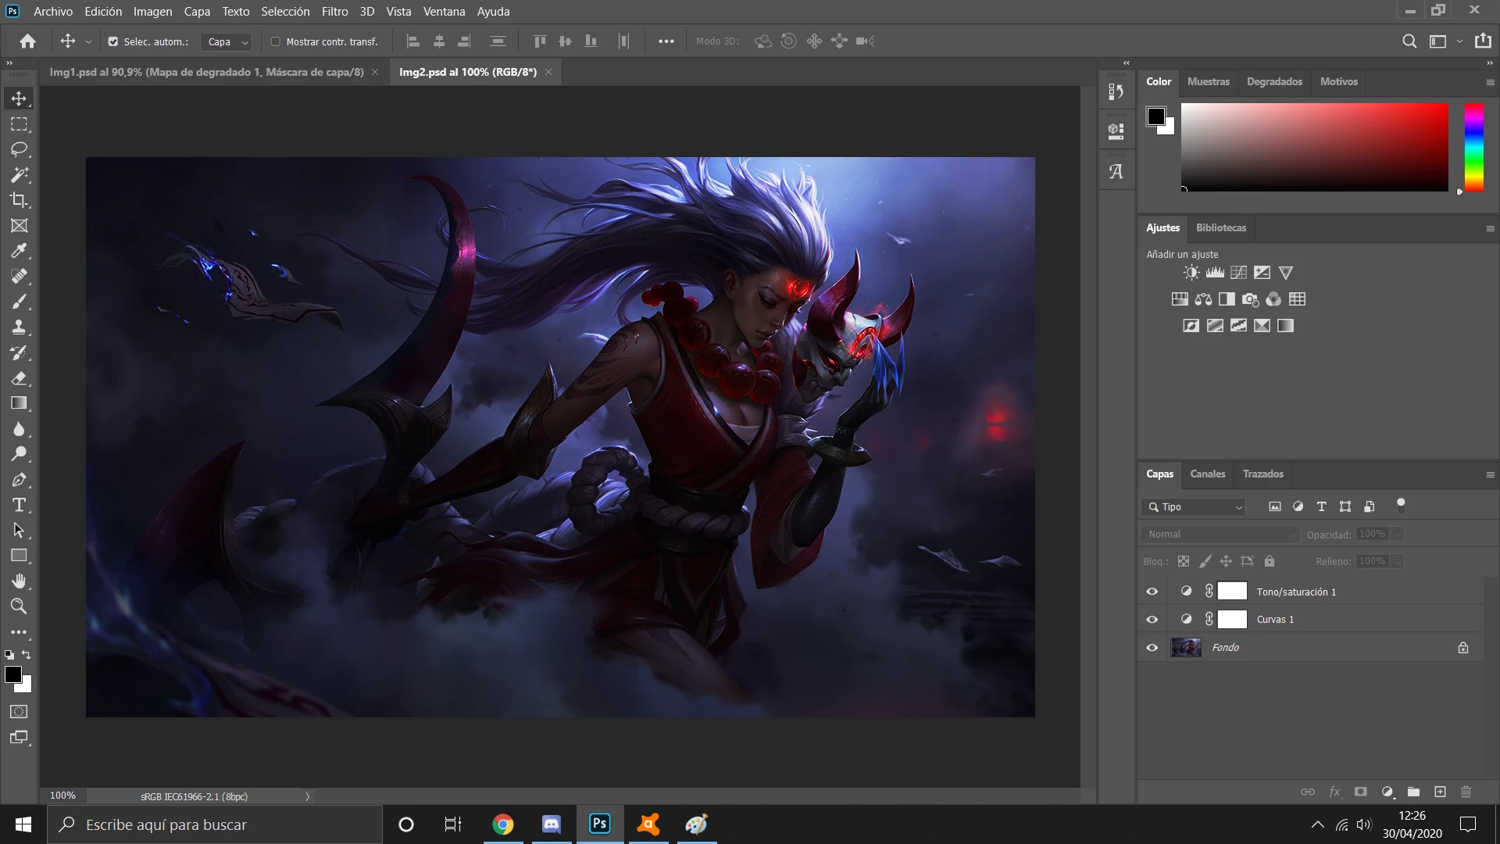The height and width of the screenshot is (844, 1500).
Task: Select the Horizontal Type tool
Action: (19, 505)
